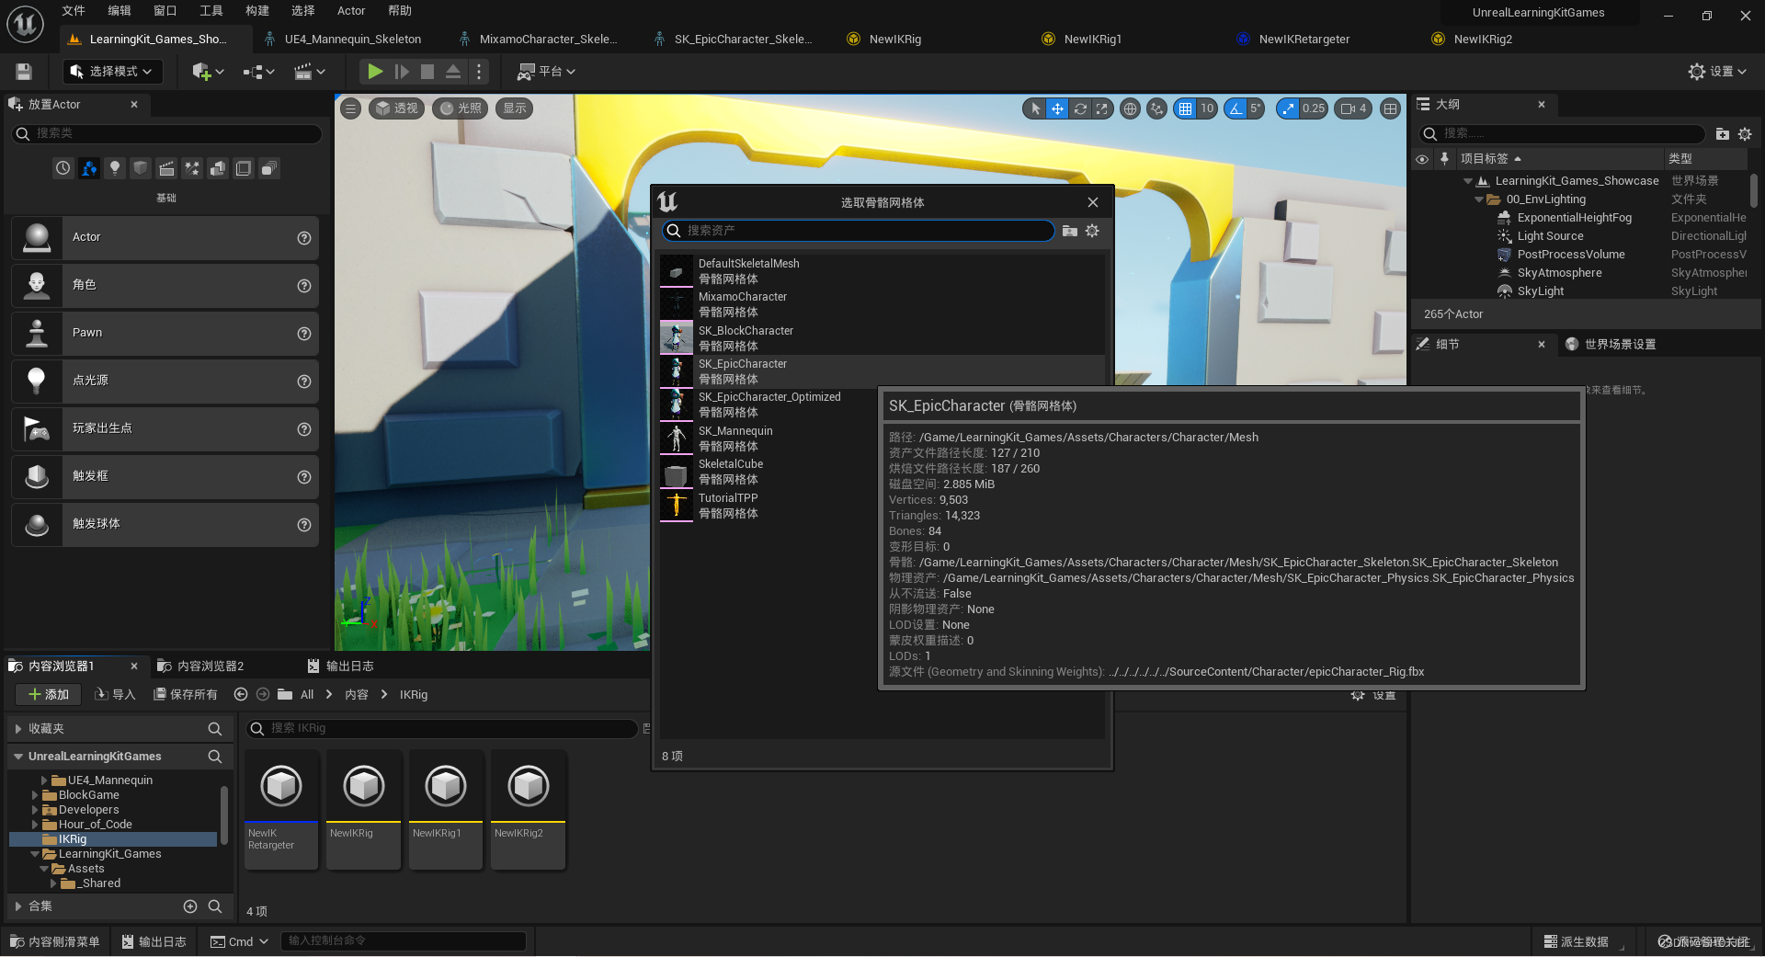
Task: Open Outliner settings gear icon
Action: point(1745,134)
